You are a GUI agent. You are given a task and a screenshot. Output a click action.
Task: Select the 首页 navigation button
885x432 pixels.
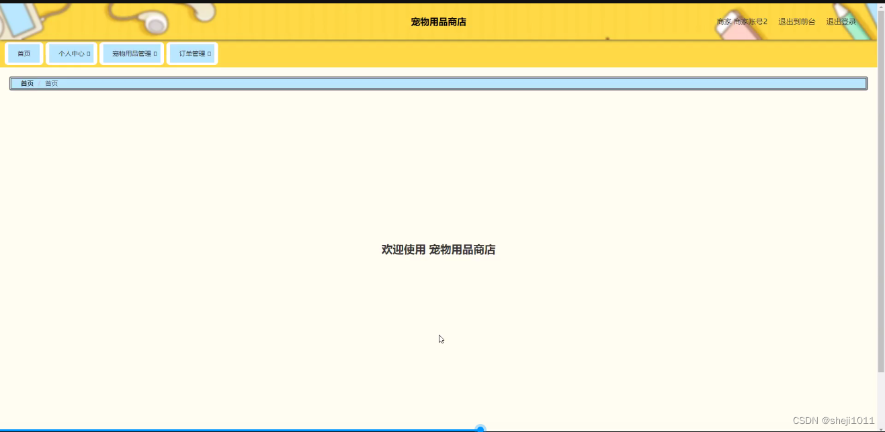[x=24, y=53]
